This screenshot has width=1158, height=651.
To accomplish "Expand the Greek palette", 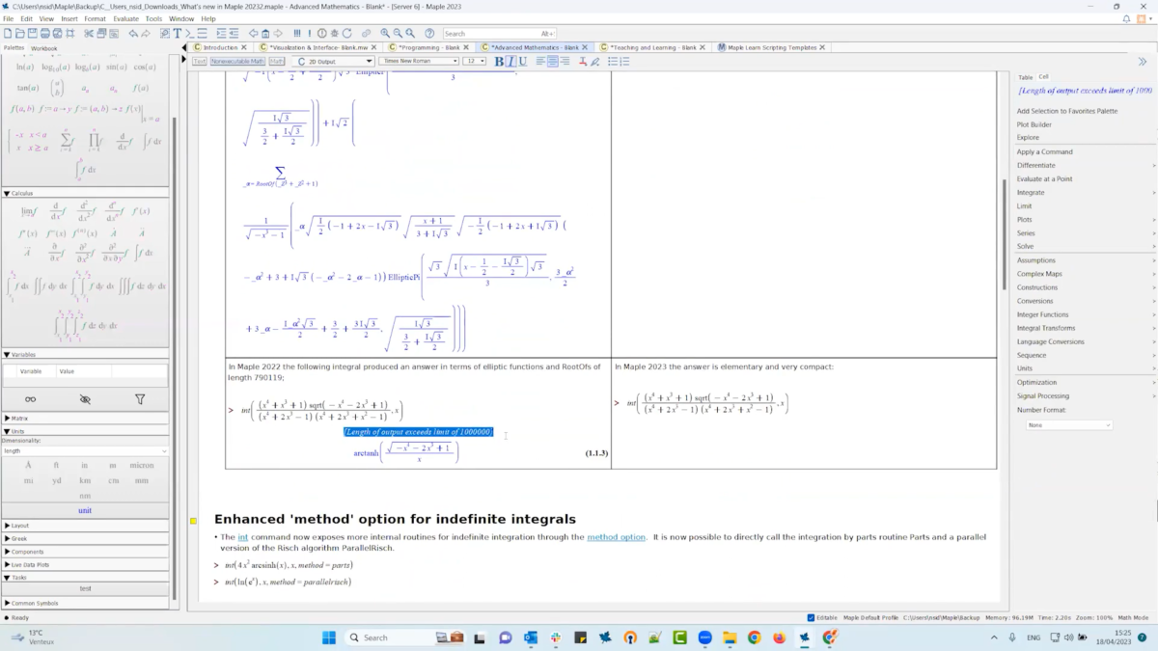I will pos(7,539).
